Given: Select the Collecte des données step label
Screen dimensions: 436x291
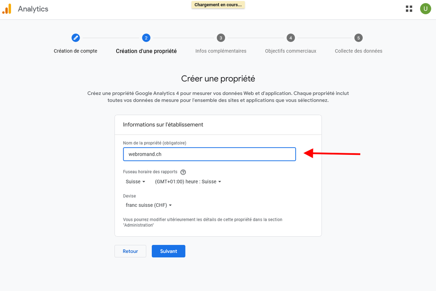Looking at the screenshot, I should pyautogui.click(x=358, y=51).
